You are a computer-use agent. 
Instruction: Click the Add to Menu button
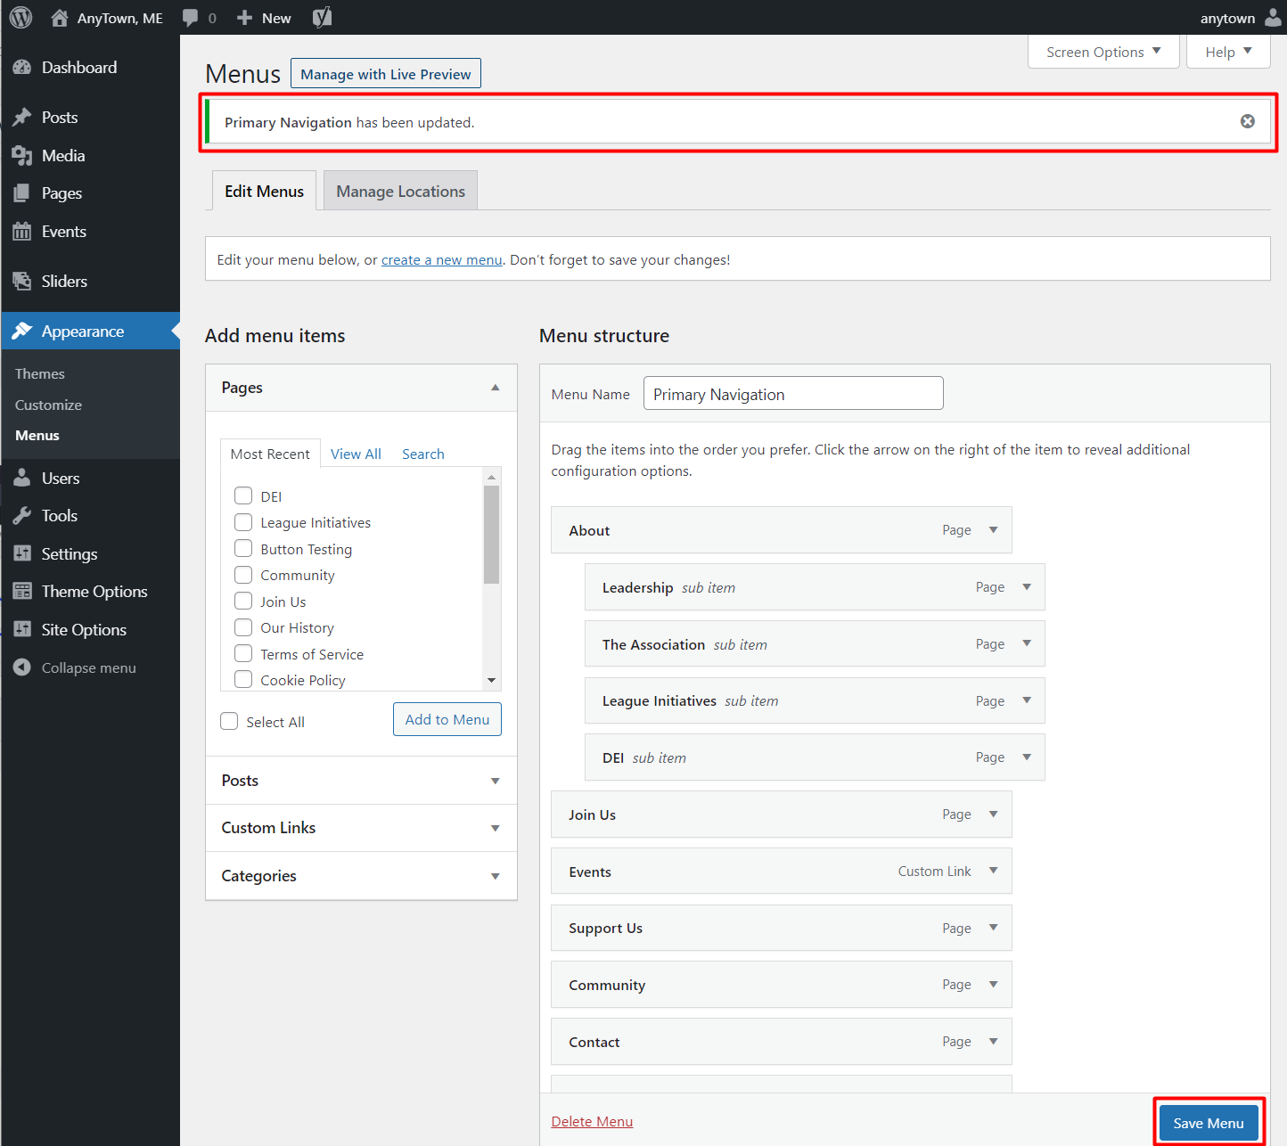click(x=447, y=719)
